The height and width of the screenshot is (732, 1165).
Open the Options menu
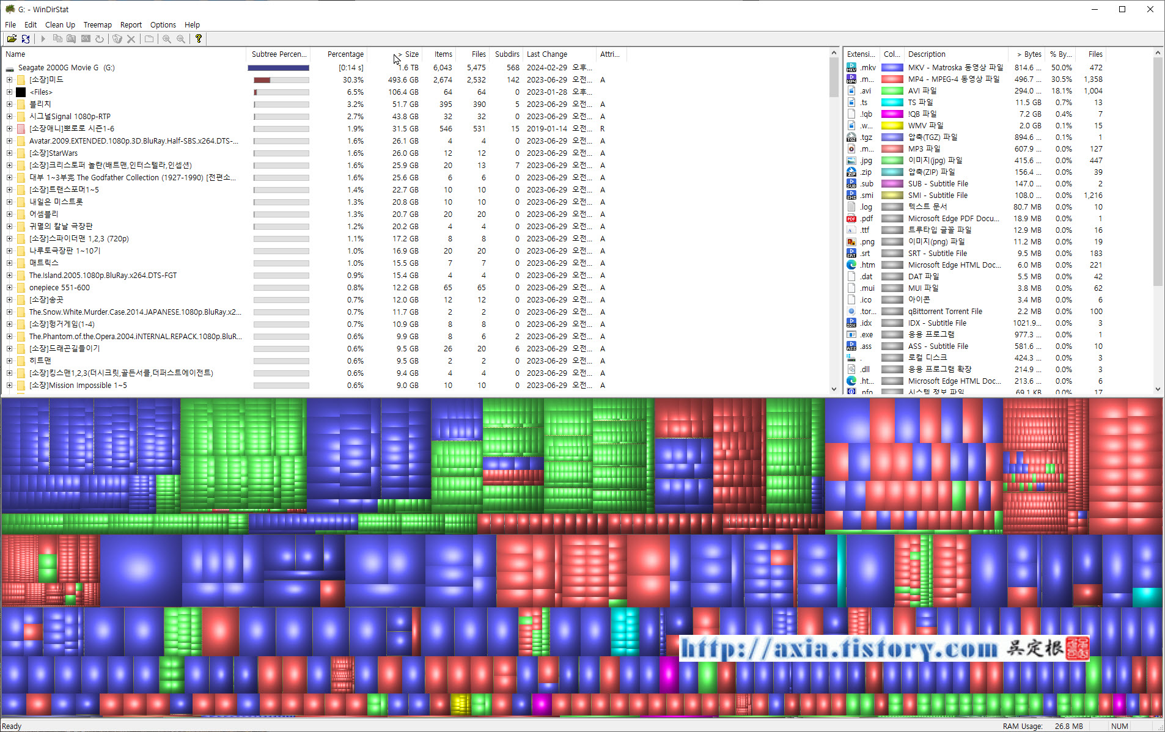163,25
